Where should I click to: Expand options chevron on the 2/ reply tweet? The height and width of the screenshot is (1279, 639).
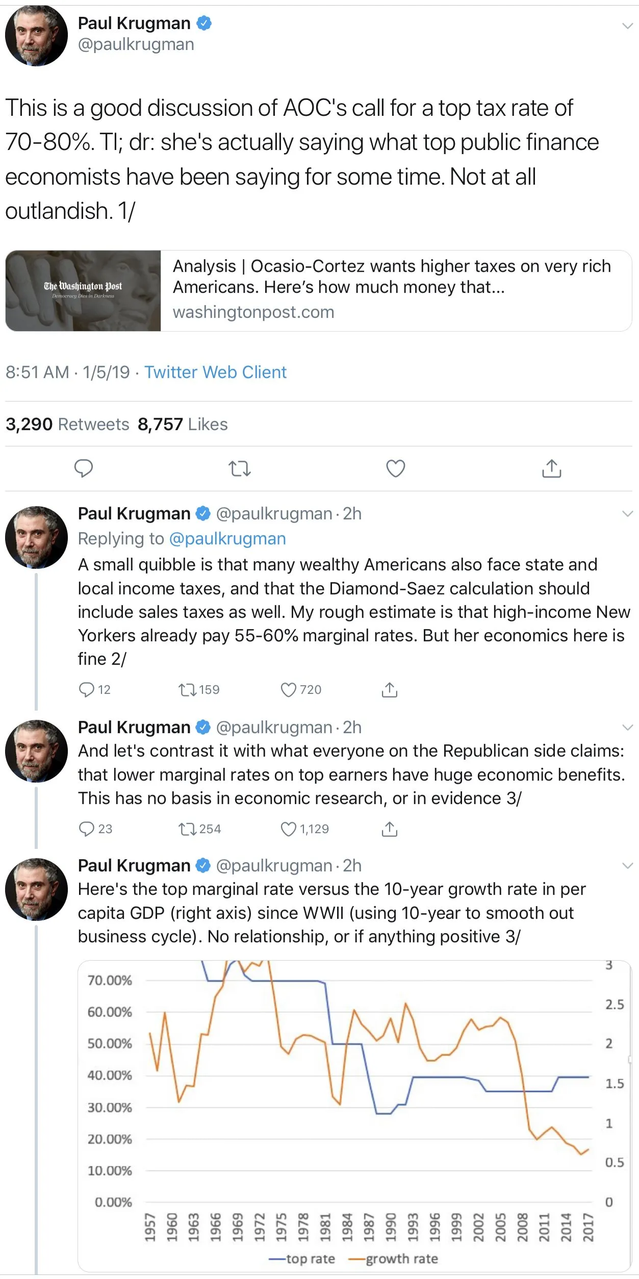(x=627, y=514)
